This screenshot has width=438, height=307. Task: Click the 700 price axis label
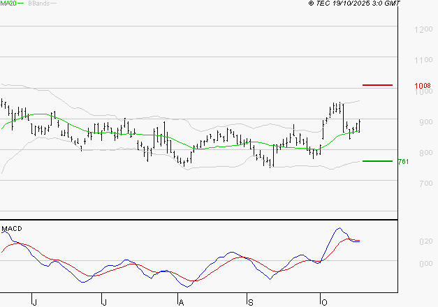coord(425,183)
